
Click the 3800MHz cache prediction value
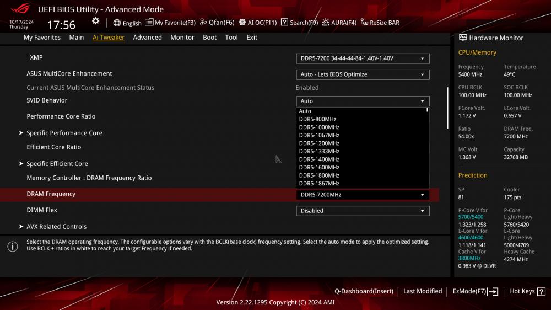point(469,258)
